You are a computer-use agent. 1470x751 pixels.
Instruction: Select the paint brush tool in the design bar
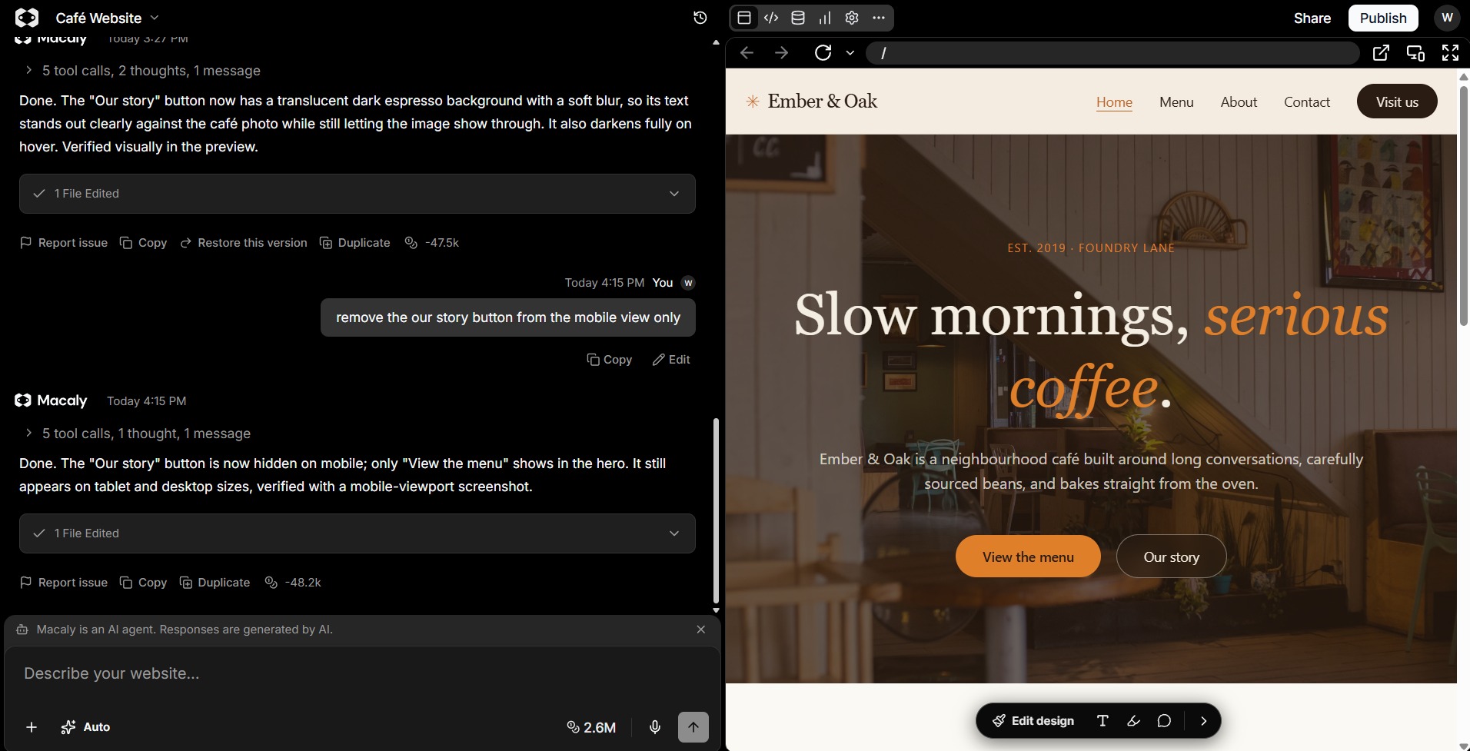click(1133, 720)
